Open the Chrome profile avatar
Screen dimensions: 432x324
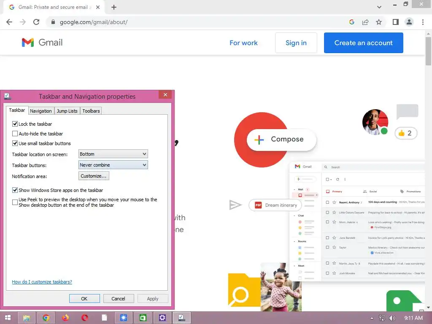click(409, 22)
